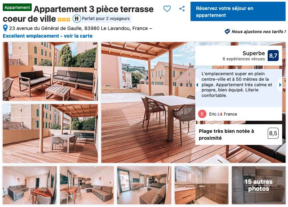Viewport: 288px width, 207px height.
Task: Click Réservez votre séjour en appartement button
Action: click(238, 12)
